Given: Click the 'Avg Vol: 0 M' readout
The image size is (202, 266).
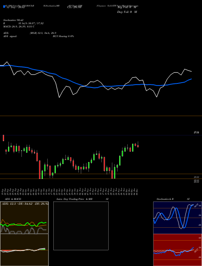Looking at the screenshot, I should click(x=127, y=7).
